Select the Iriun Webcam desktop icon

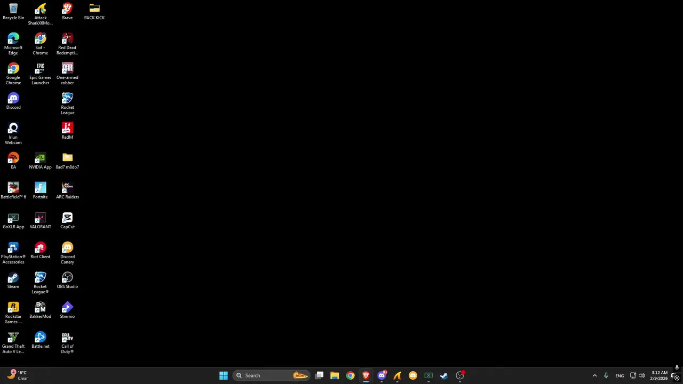point(13,133)
